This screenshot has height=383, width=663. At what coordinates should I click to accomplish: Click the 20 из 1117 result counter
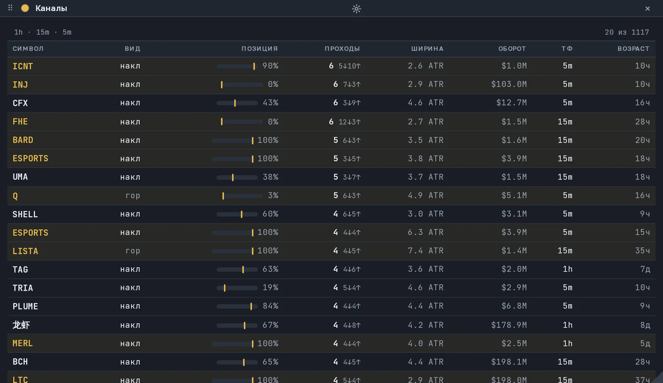tap(627, 32)
